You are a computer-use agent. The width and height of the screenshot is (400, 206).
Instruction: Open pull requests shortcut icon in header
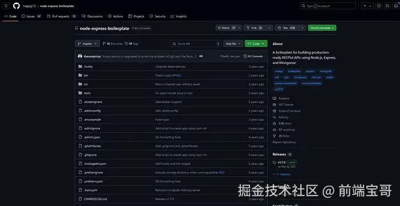pyautogui.click(x=387, y=6)
